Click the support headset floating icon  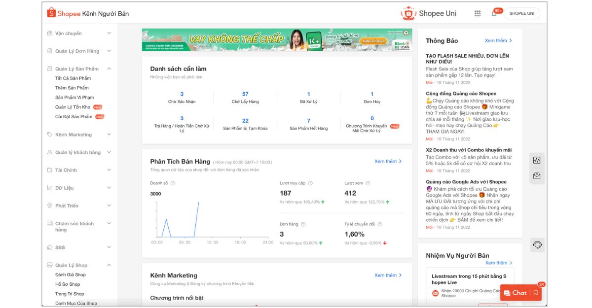[x=537, y=244]
